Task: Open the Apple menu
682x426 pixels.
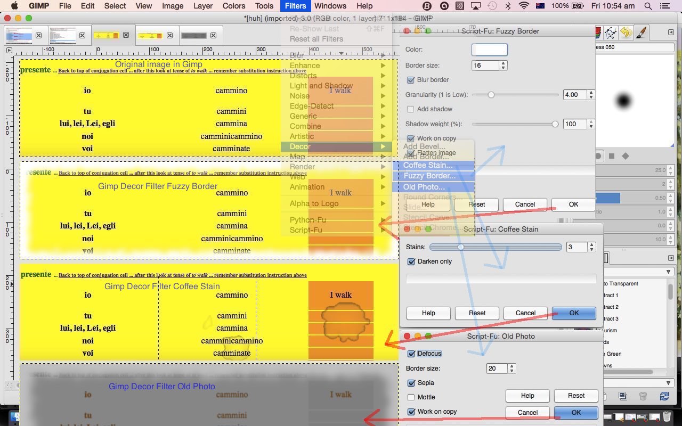Action: [14, 6]
